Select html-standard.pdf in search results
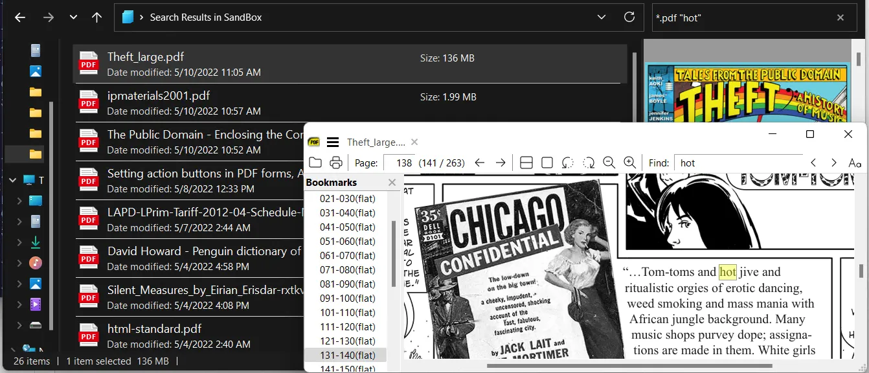The width and height of the screenshot is (869, 373). pos(190,335)
